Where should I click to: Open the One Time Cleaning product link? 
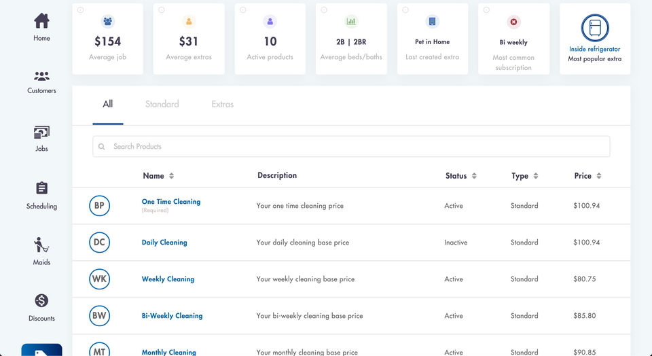171,202
